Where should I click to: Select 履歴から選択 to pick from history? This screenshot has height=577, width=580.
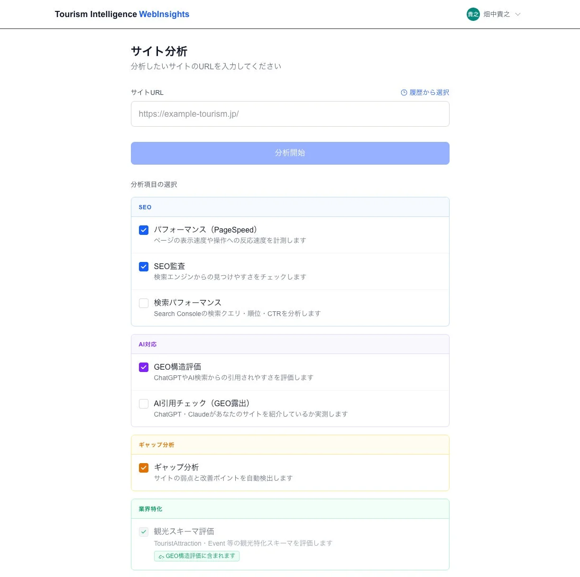pos(428,93)
